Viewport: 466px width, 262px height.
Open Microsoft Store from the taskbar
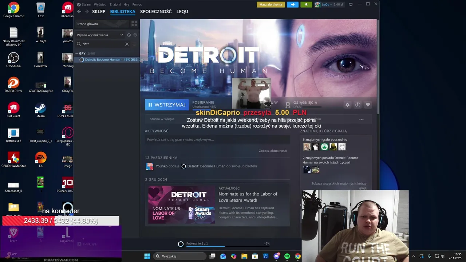click(x=255, y=256)
